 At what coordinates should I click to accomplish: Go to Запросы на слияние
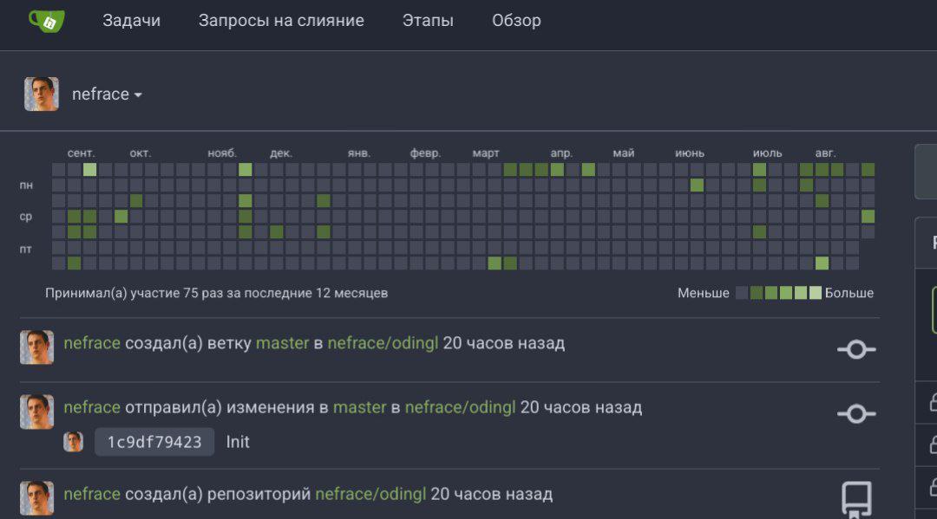click(281, 21)
